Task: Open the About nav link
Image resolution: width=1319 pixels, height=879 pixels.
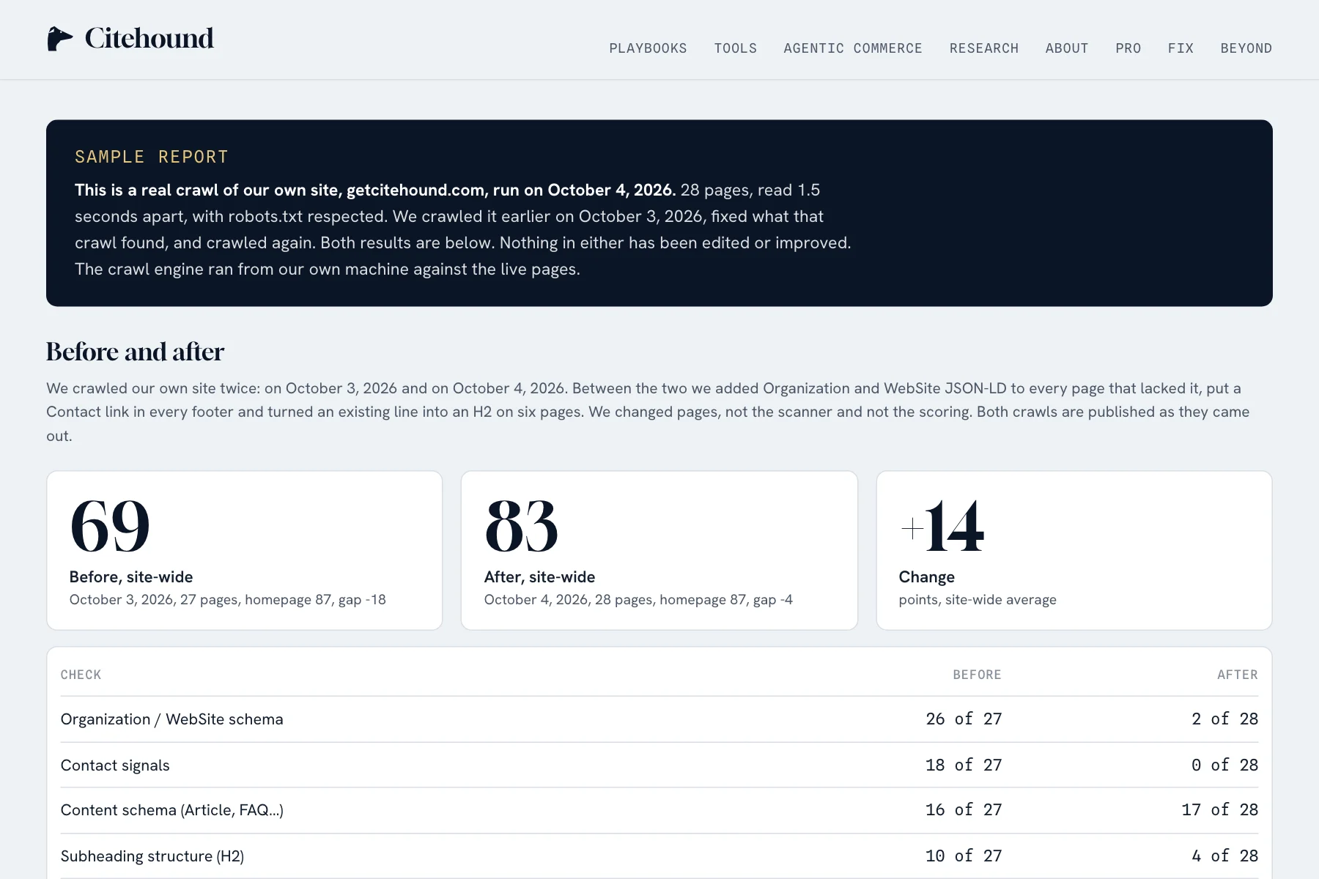Action: coord(1066,48)
